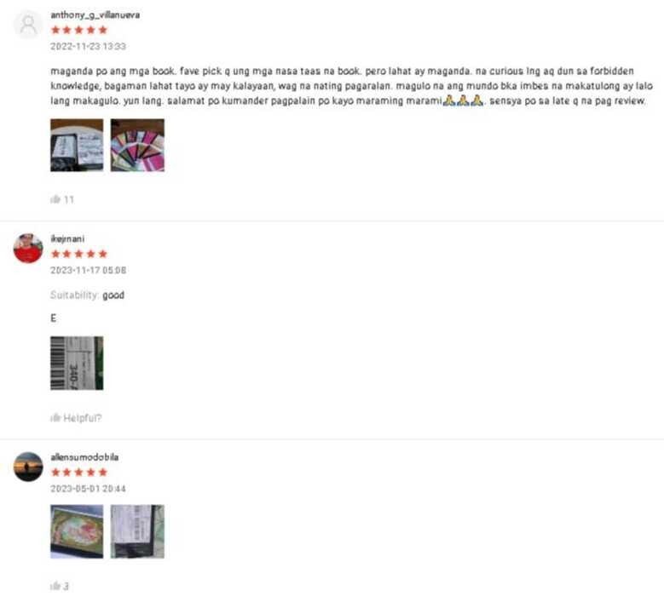Open anthony's colorful fanned books thumbnail

(x=137, y=145)
